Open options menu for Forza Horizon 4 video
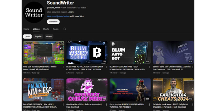 tap(150, 105)
